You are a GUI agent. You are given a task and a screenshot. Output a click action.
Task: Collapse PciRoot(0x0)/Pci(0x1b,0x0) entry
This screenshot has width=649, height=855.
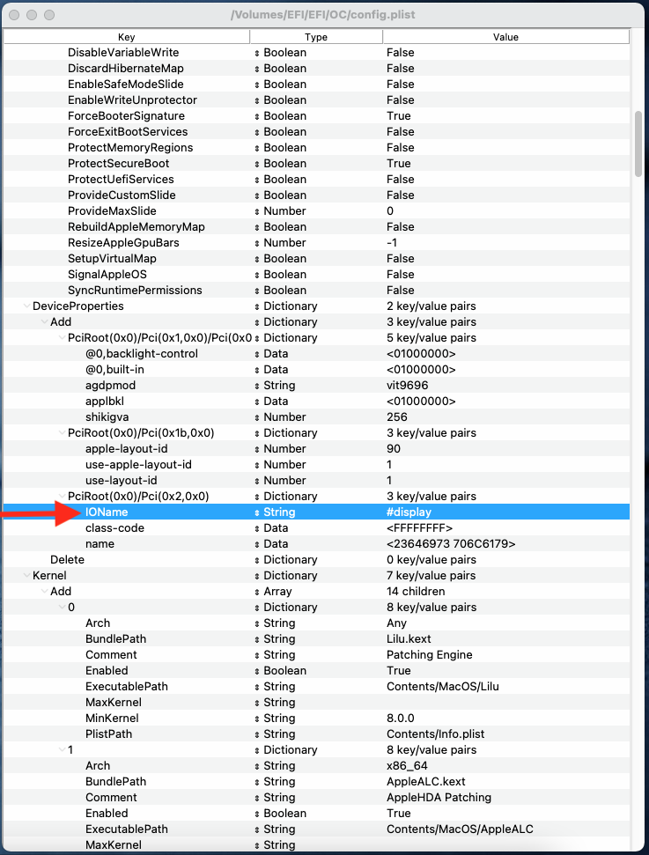tap(63, 433)
